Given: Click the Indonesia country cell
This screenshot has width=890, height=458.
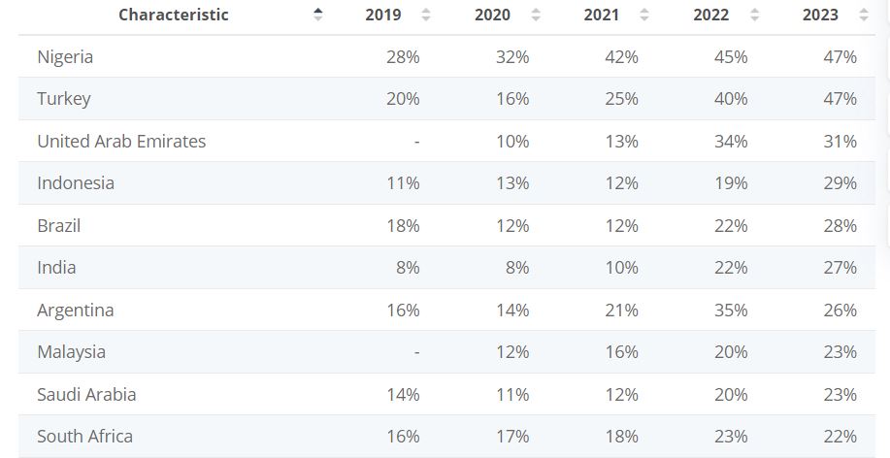Looking at the screenshot, I should click(x=76, y=183).
